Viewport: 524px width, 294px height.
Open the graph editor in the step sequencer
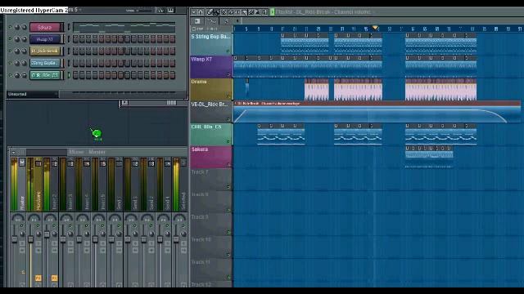click(x=160, y=11)
